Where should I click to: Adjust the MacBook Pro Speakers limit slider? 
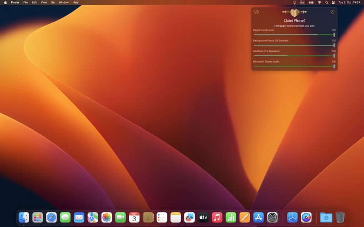(x=294, y=56)
